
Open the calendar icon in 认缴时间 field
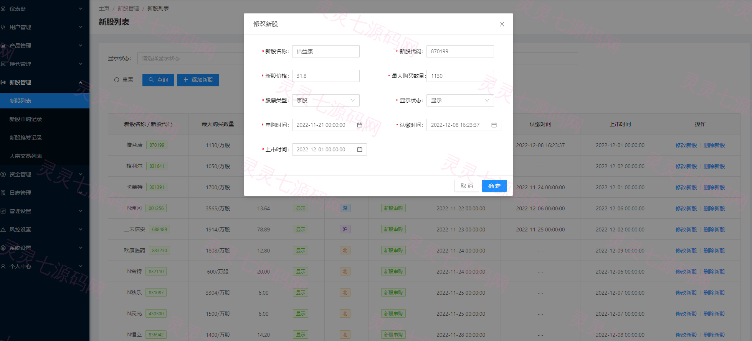pos(494,125)
